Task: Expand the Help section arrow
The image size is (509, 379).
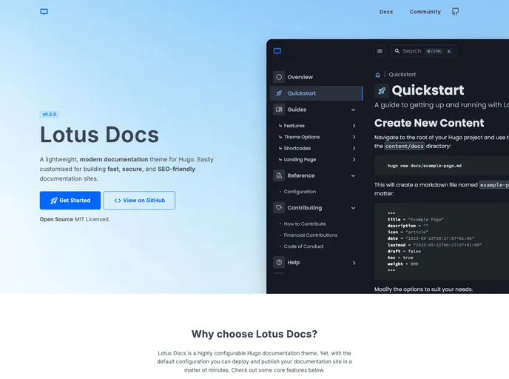Action: coord(354,263)
